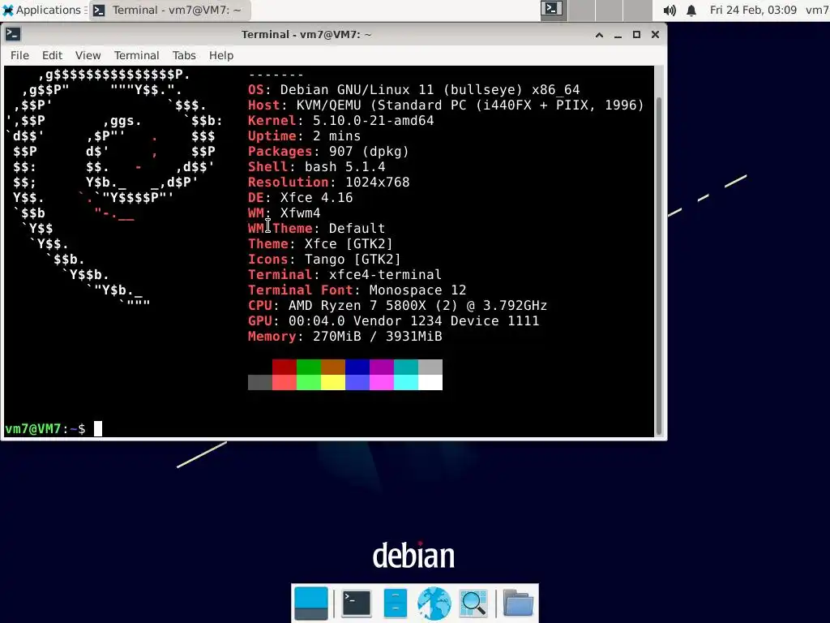Click the terminal window menu icon in the title bar

[x=13, y=34]
